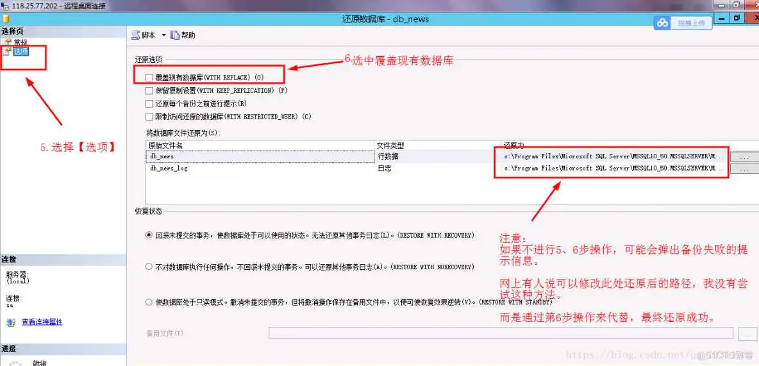The height and width of the screenshot is (366, 759).
Task: Open 帮助 help from the toolbar
Action: coord(183,35)
